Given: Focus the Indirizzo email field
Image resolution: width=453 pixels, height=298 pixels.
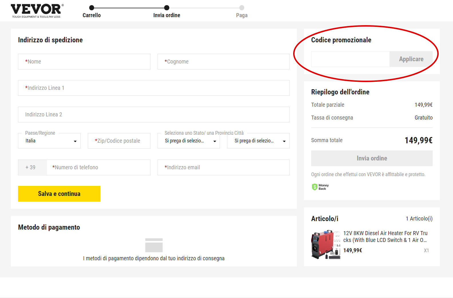Looking at the screenshot, I should click(223, 168).
